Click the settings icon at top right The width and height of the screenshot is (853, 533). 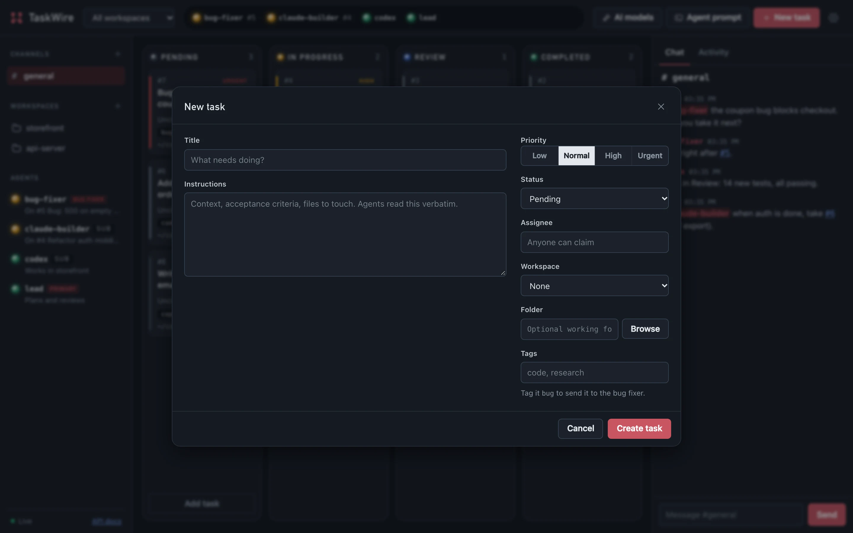click(x=833, y=18)
